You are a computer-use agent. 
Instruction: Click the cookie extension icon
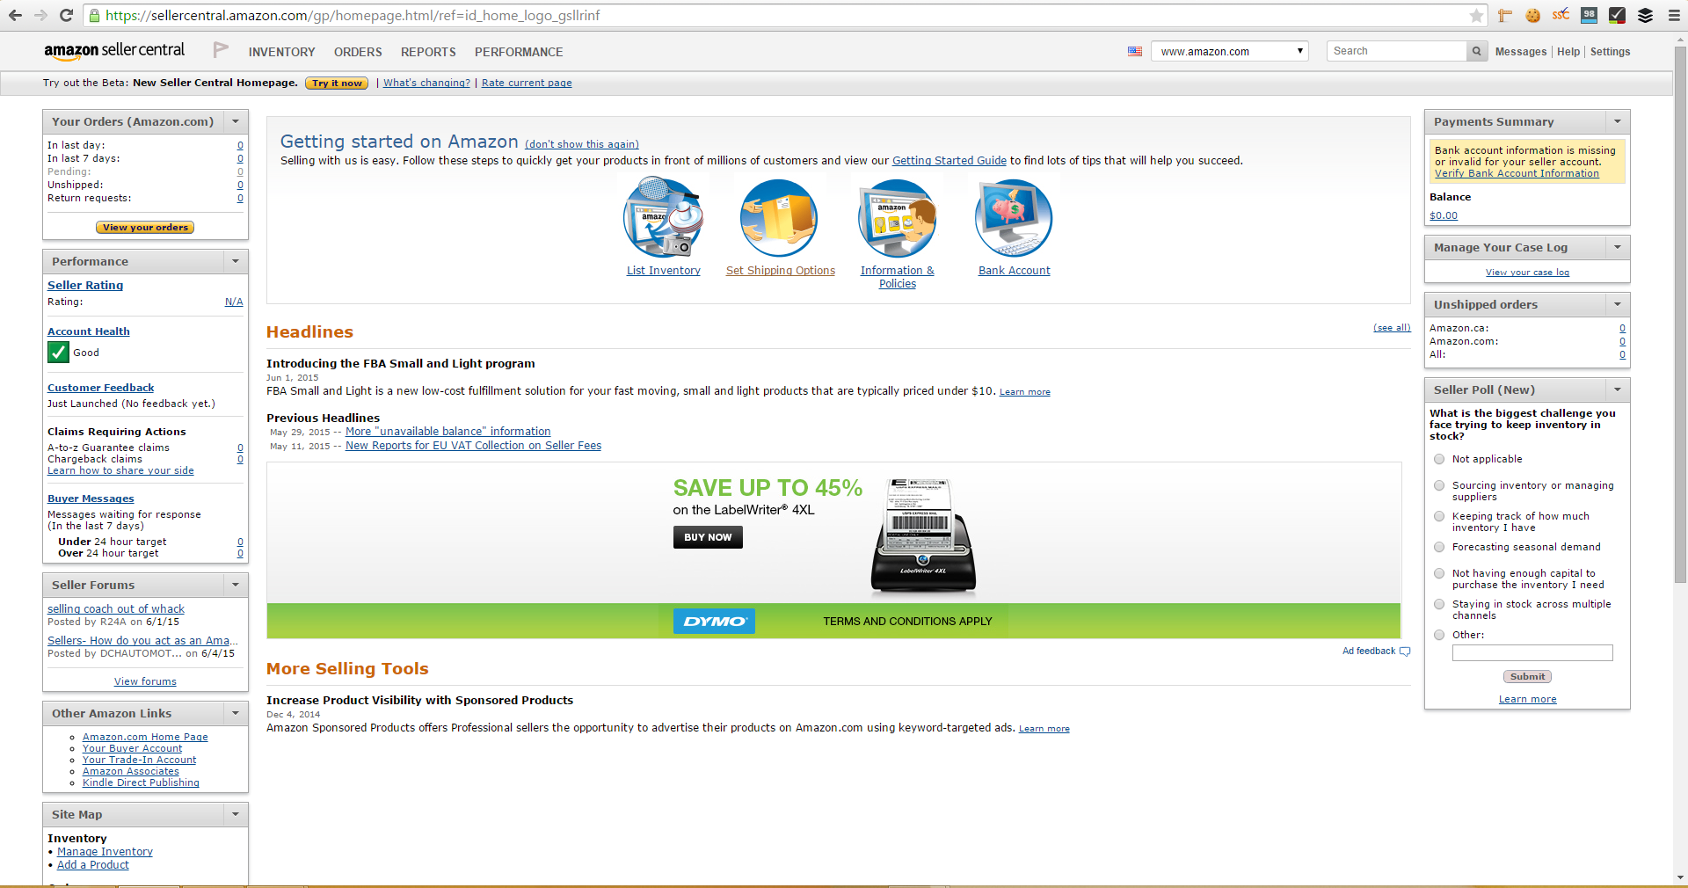tap(1532, 15)
